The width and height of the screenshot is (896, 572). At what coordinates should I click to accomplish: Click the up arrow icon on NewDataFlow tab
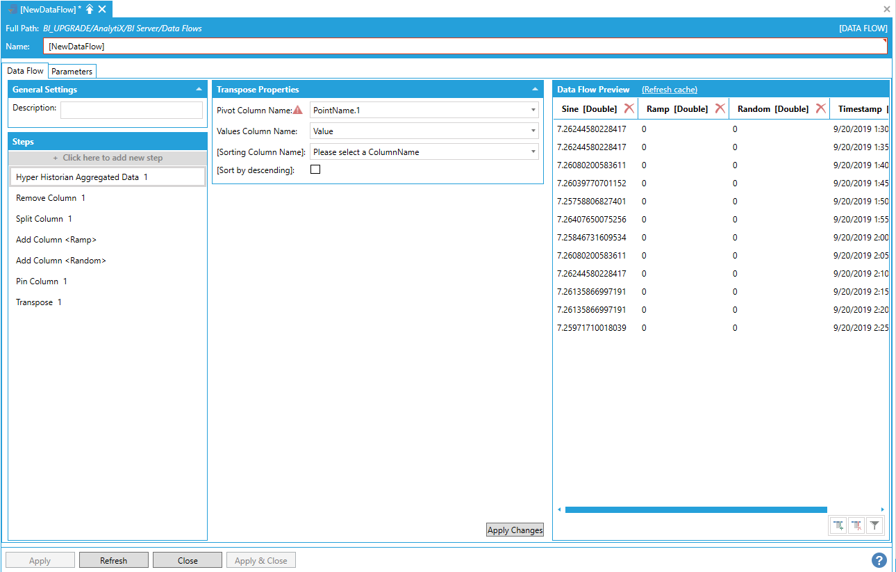pyautogui.click(x=90, y=9)
